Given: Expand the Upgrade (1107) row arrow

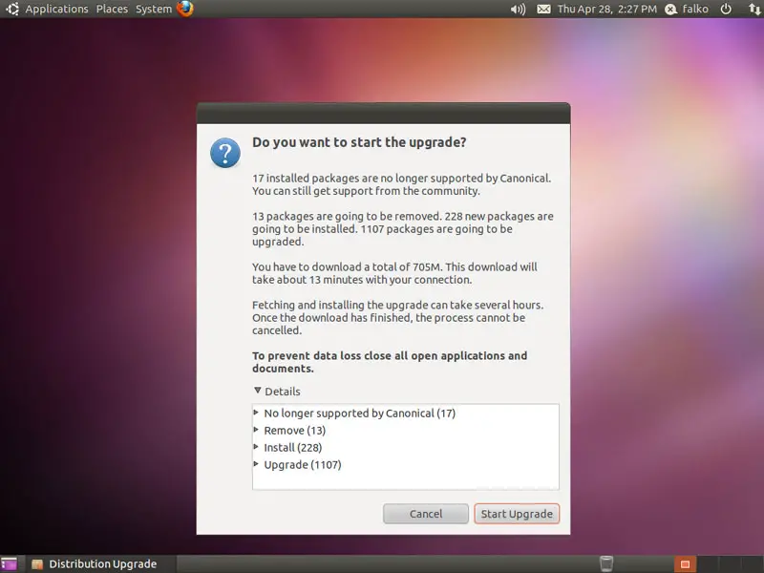Looking at the screenshot, I should (x=256, y=464).
